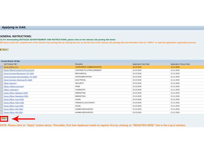This screenshot has height=153, width=204.
Task: Click the ELECTRICAL discipline cell
Action: pyautogui.click(x=81, y=80)
